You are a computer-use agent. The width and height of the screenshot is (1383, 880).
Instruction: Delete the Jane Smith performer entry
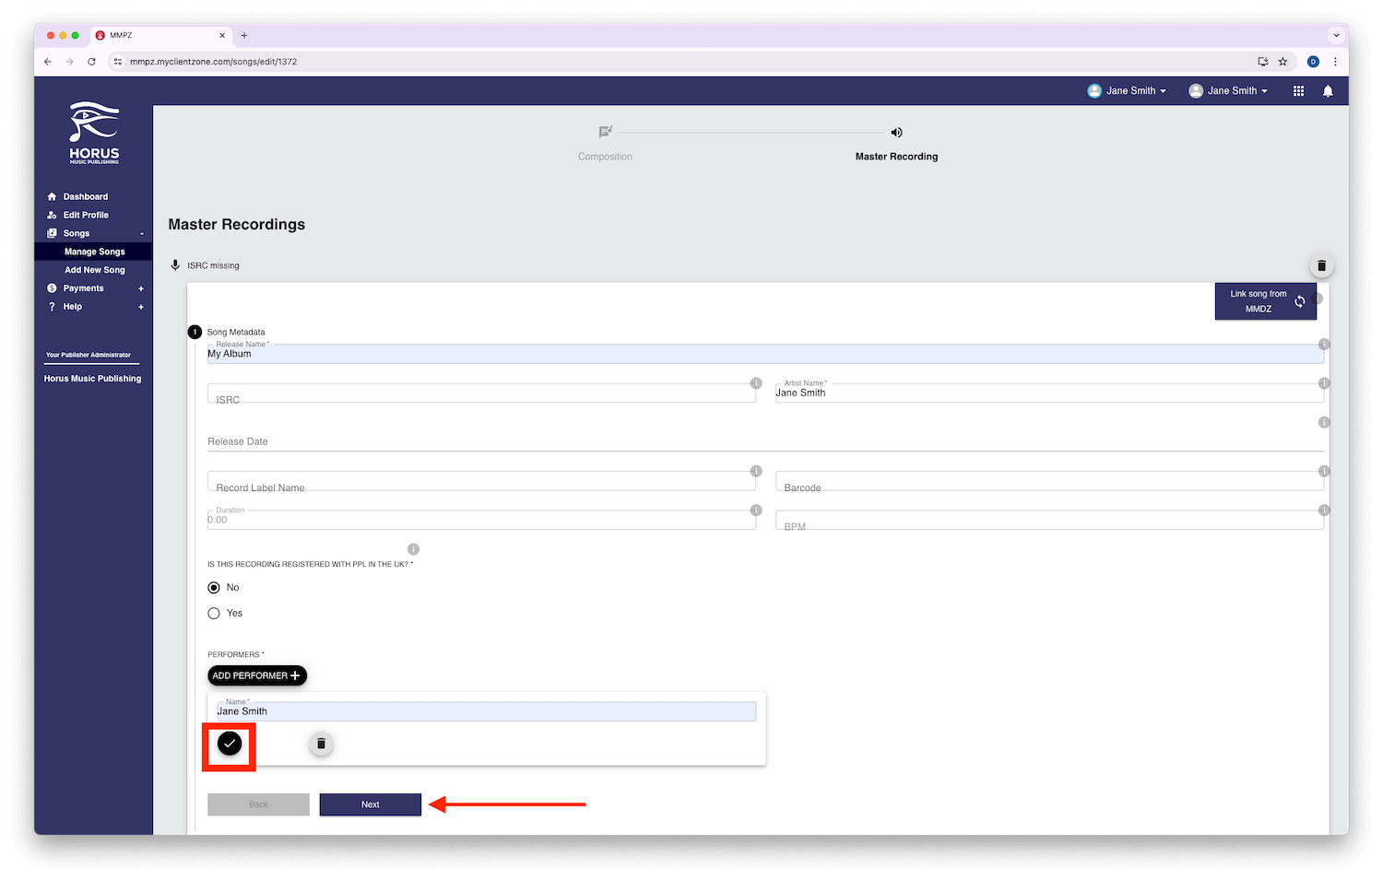click(321, 744)
